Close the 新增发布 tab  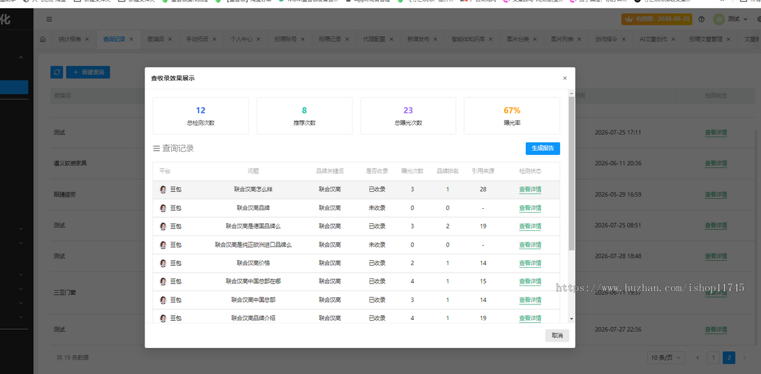[436, 39]
